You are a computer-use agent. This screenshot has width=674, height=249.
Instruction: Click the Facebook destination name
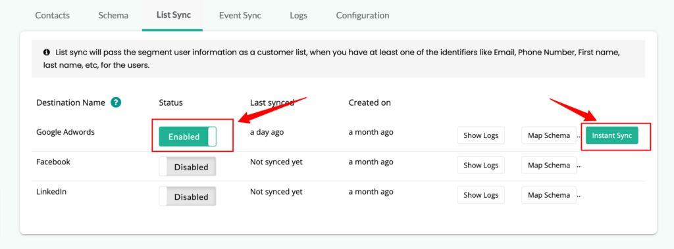[53, 162]
